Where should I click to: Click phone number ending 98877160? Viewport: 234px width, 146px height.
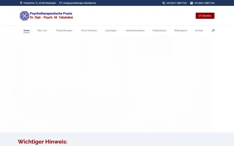click(x=176, y=3)
